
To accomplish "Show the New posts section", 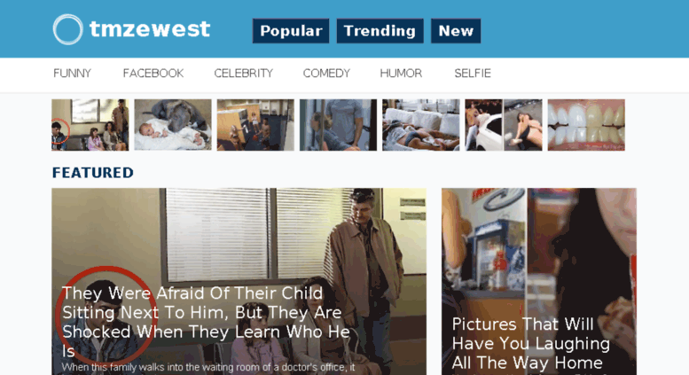I will coord(456,31).
